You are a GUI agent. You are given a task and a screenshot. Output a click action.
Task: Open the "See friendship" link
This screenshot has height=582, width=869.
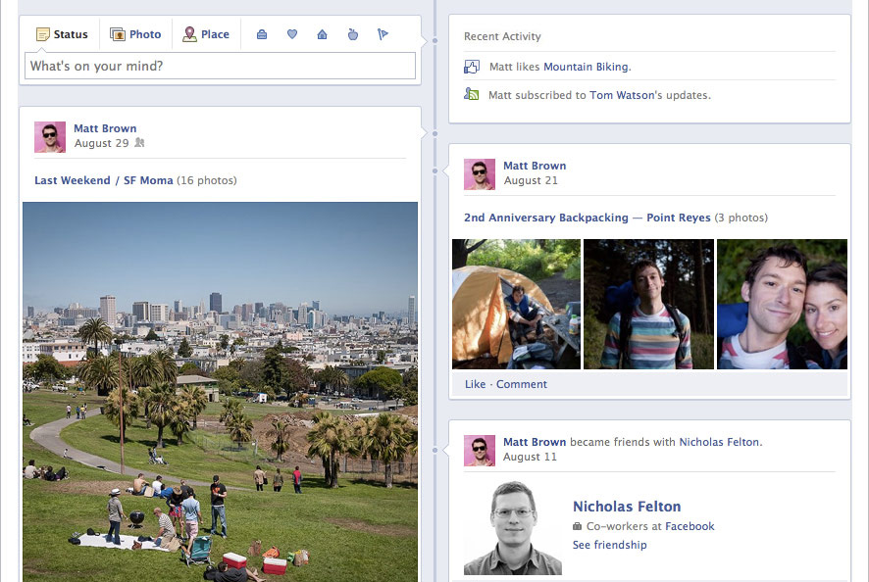click(609, 545)
